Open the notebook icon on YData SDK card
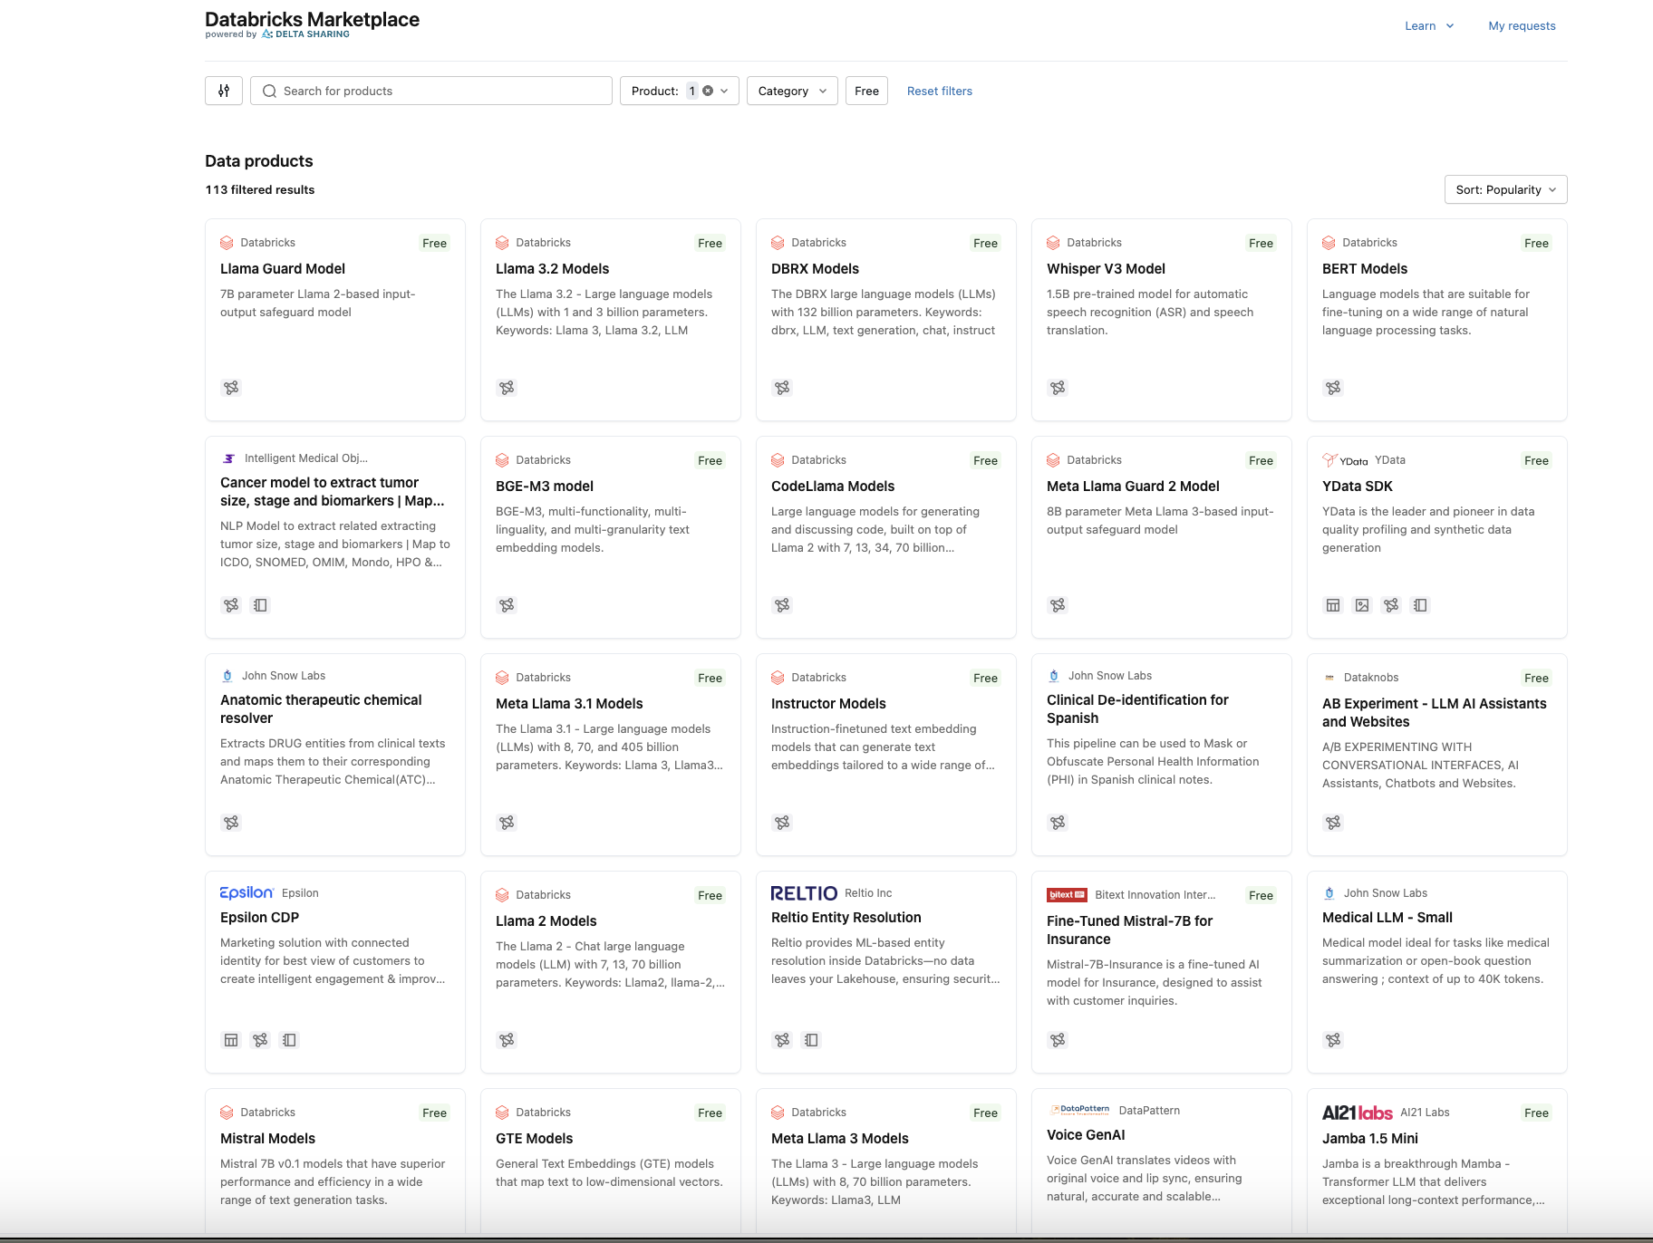The width and height of the screenshot is (1653, 1243). 1420,605
